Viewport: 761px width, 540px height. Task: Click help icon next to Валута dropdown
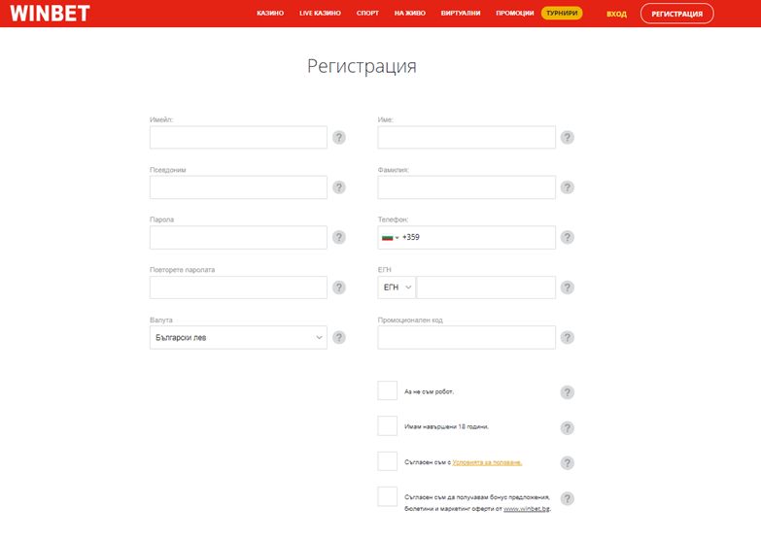coord(339,338)
